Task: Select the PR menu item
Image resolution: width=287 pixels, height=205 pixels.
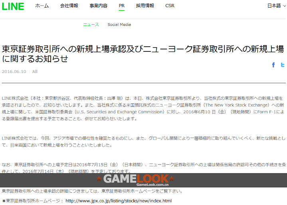Action: [x=122, y=6]
